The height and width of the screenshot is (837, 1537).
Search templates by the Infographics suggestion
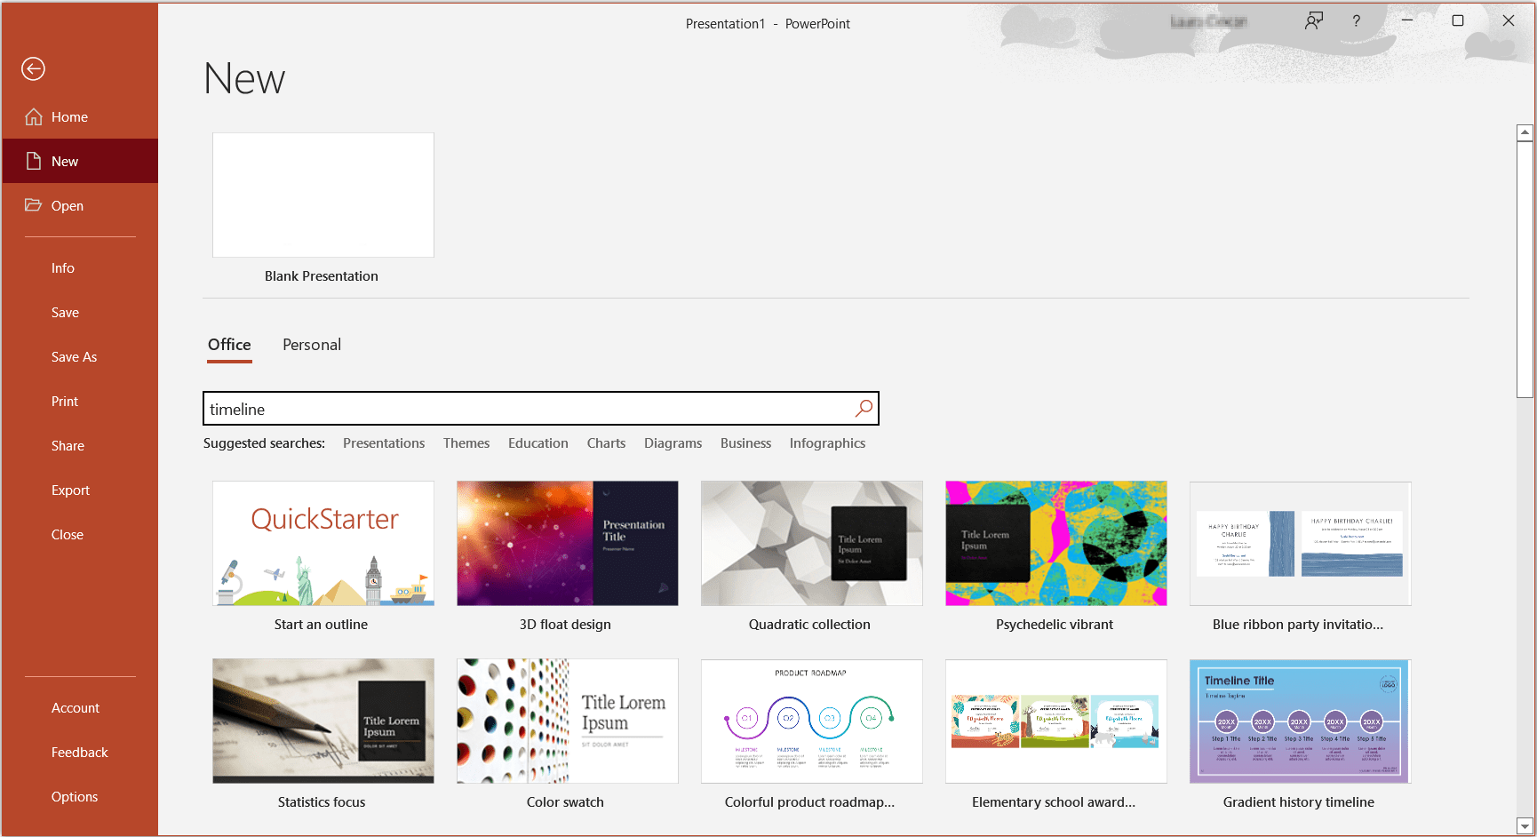tap(827, 442)
